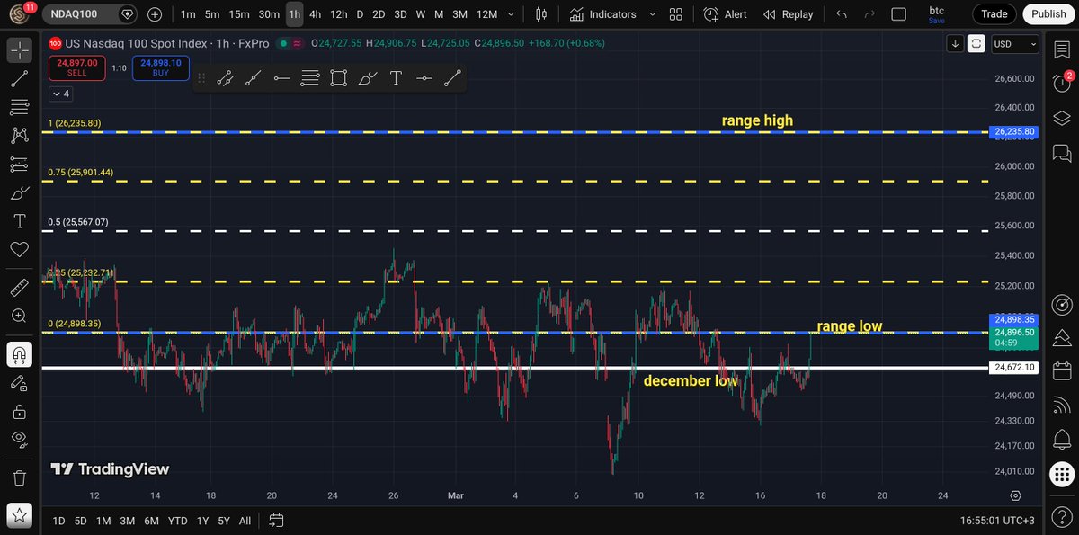Open the Trade panel
The height and width of the screenshot is (535, 1079).
pos(994,14)
